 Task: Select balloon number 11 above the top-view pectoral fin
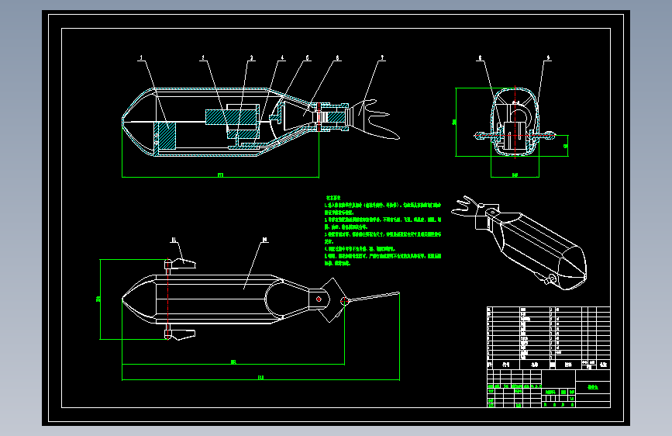click(174, 240)
